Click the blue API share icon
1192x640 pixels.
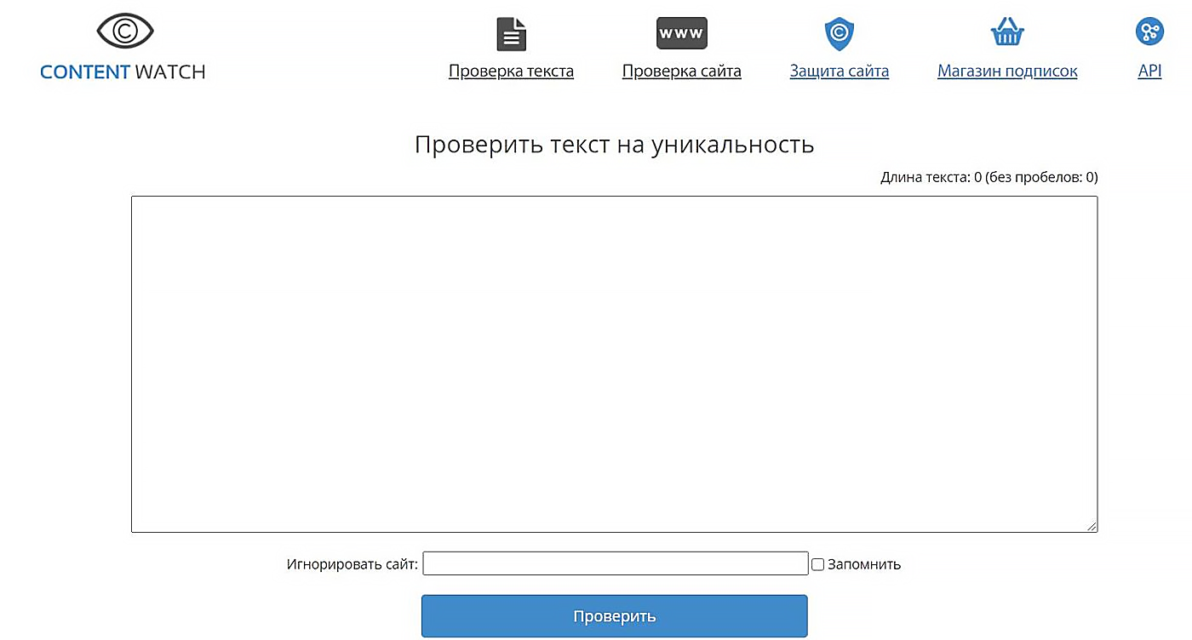[1149, 32]
